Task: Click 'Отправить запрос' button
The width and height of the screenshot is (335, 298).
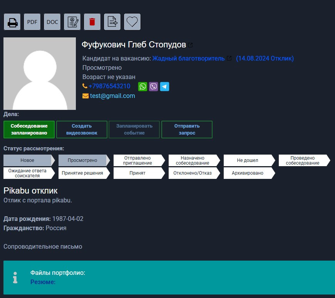Action: (187, 130)
